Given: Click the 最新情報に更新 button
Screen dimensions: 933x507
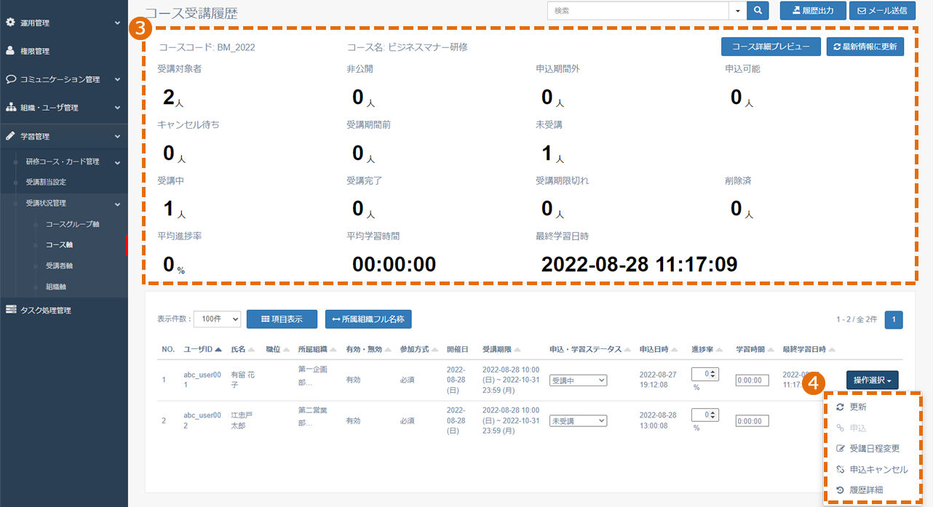Looking at the screenshot, I should click(865, 47).
